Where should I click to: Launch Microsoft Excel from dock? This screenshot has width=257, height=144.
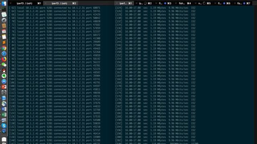click(x=4, y=115)
